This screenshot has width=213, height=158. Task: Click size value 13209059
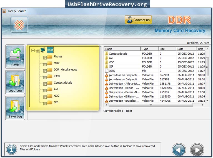point(166,88)
